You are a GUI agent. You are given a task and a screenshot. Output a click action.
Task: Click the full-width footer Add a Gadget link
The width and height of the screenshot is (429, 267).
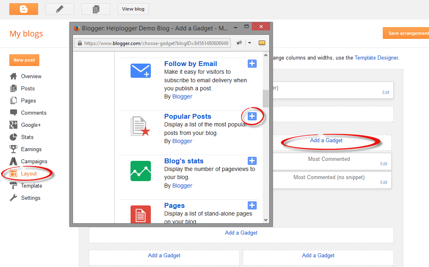(x=241, y=233)
